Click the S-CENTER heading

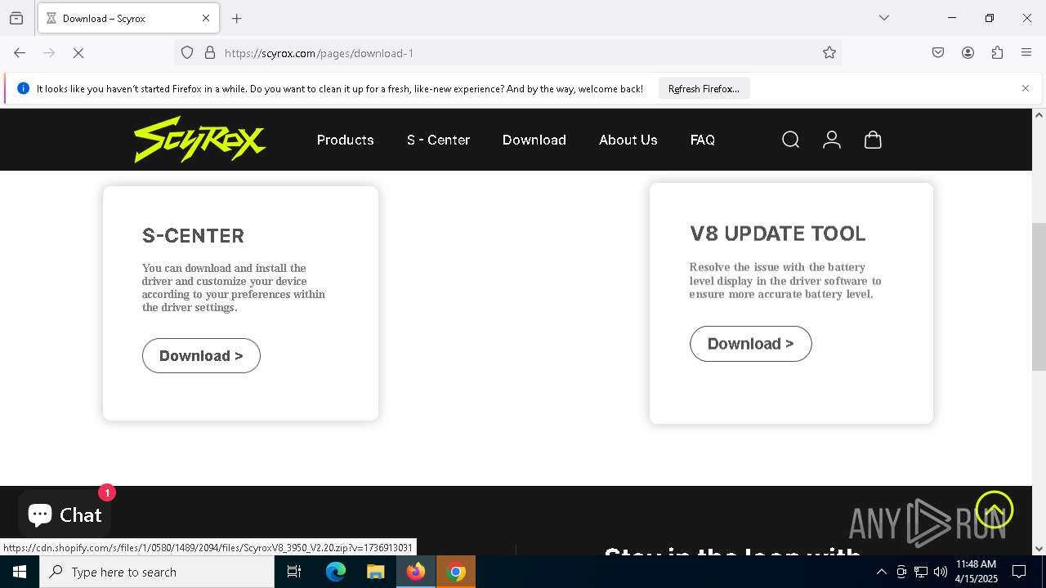tap(193, 236)
